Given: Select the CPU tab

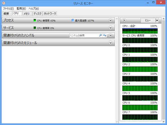Looking at the screenshot, I should [17, 14].
